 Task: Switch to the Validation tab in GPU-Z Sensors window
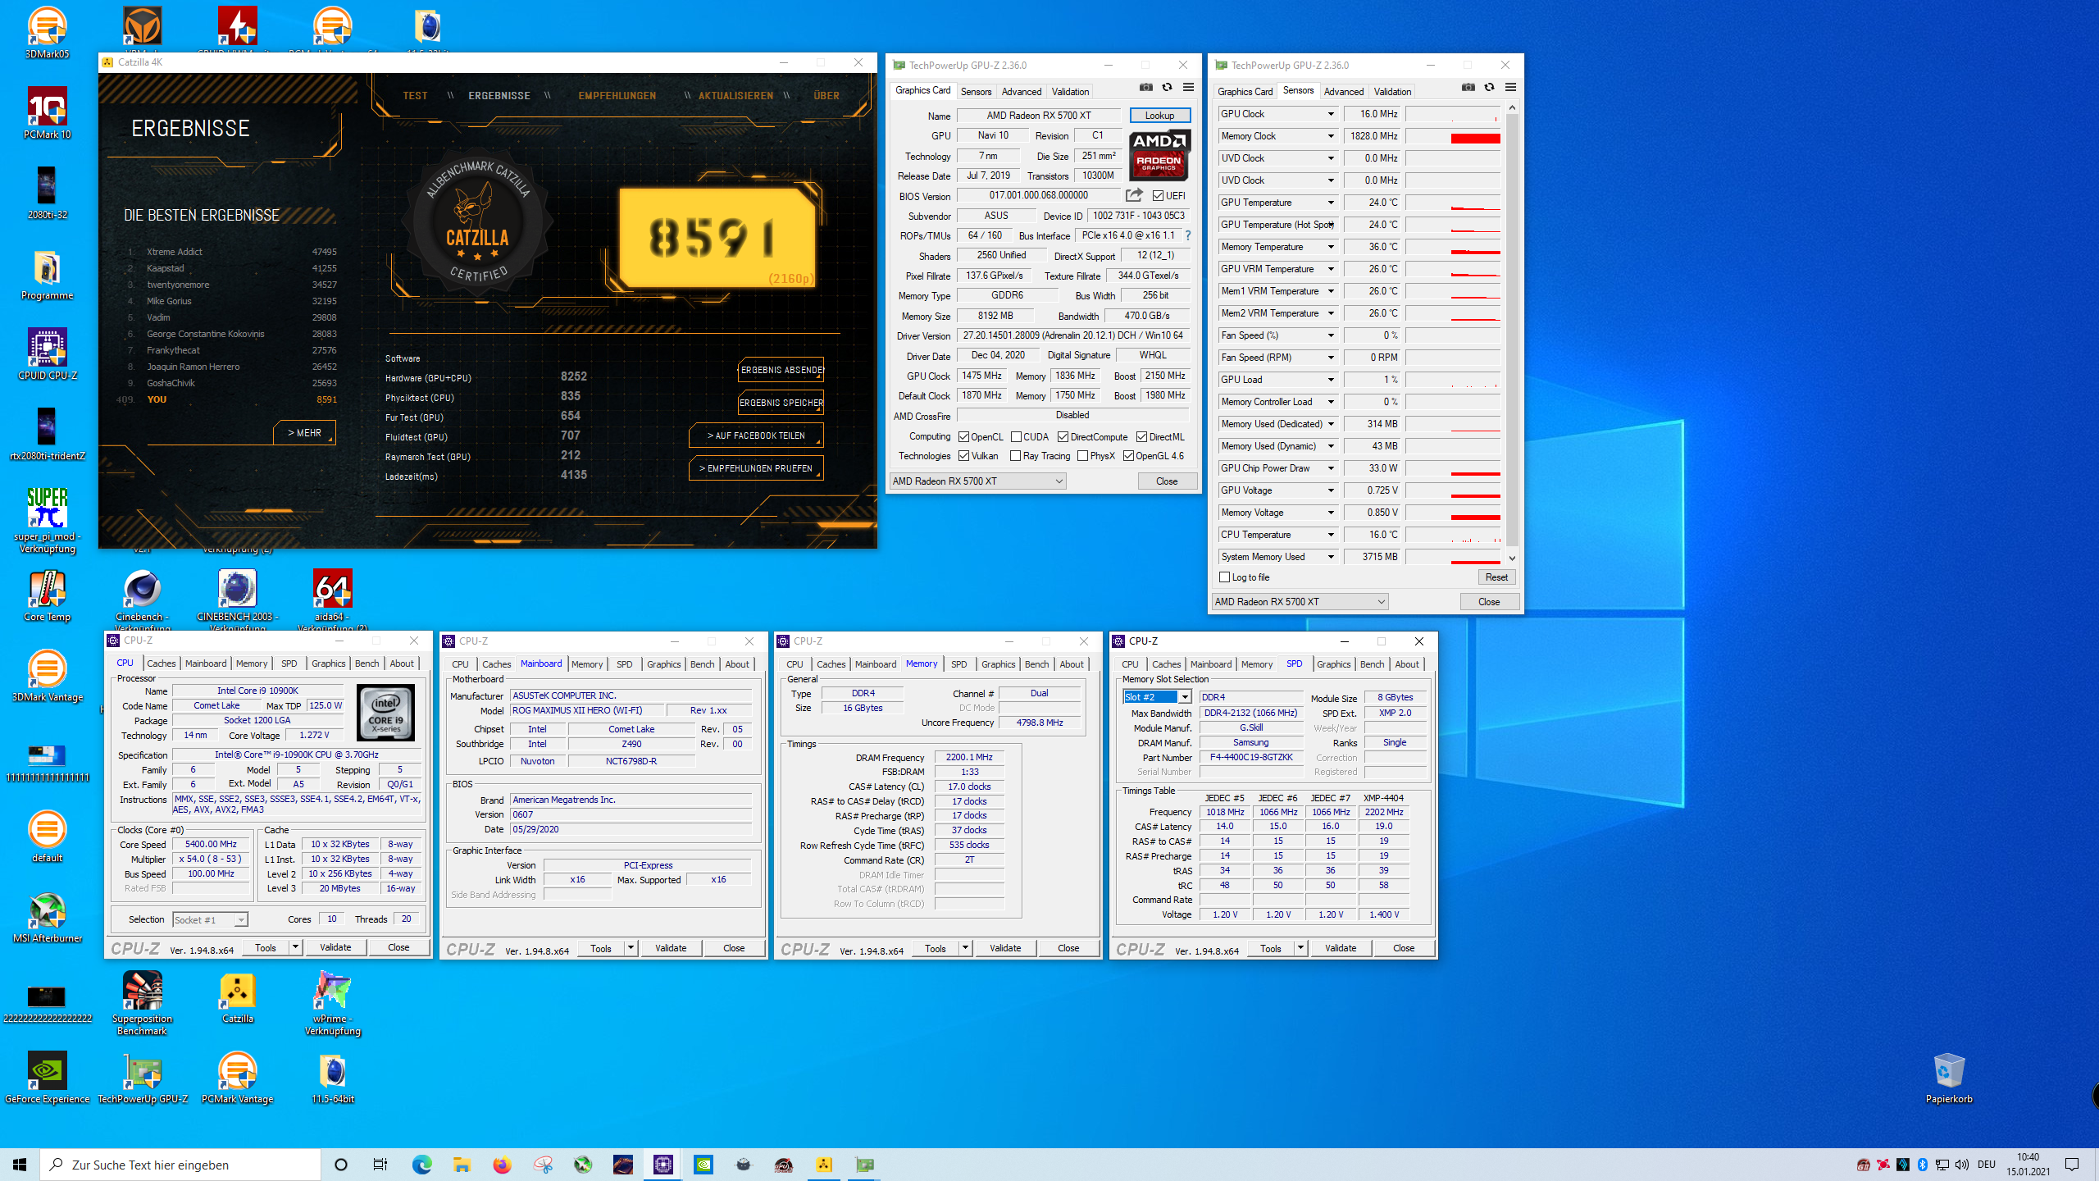coord(1392,92)
